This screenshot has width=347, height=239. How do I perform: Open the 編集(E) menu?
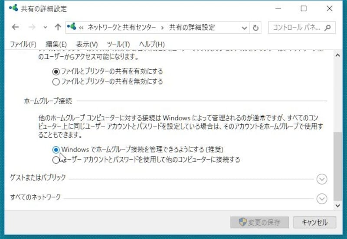pyautogui.click(x=56, y=44)
